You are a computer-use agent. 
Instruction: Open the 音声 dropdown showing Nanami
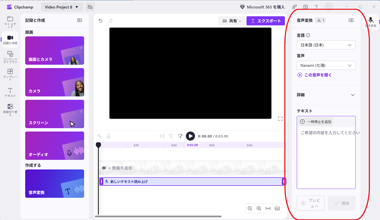326,66
